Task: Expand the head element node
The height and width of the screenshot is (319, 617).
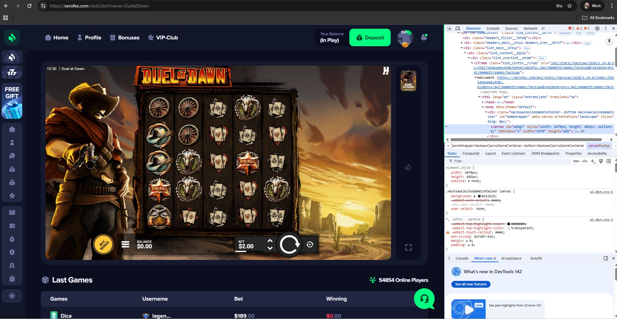Action: [x=483, y=102]
